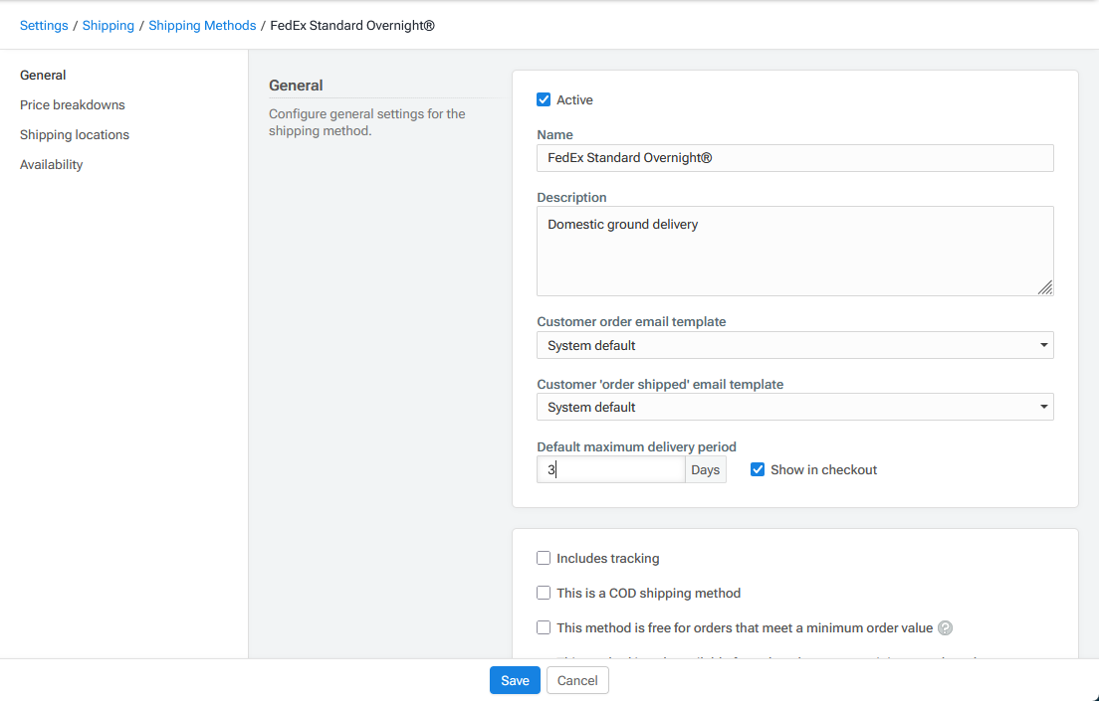Uncheck Show in checkout
The height and width of the screenshot is (701, 1099).
(x=758, y=469)
